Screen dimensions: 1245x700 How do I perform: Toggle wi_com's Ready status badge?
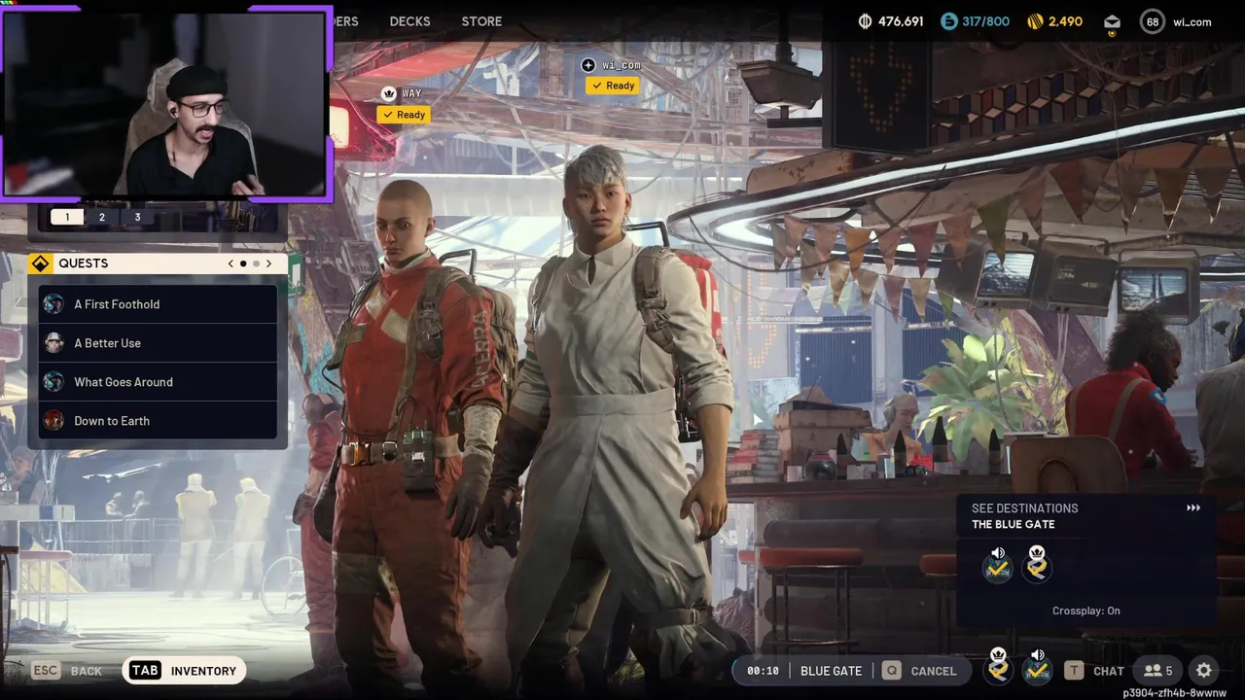click(x=613, y=86)
